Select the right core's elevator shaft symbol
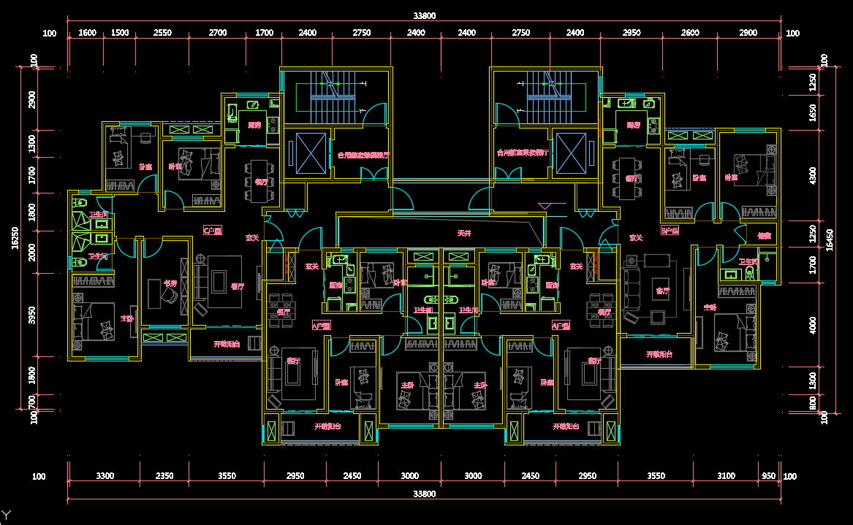Image resolution: width=853 pixels, height=525 pixels. point(571,153)
